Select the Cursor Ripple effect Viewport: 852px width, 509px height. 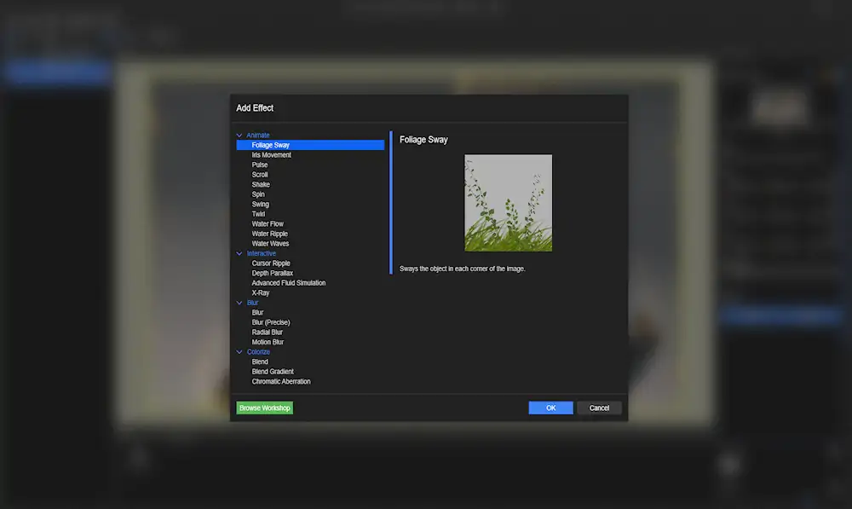pos(271,263)
